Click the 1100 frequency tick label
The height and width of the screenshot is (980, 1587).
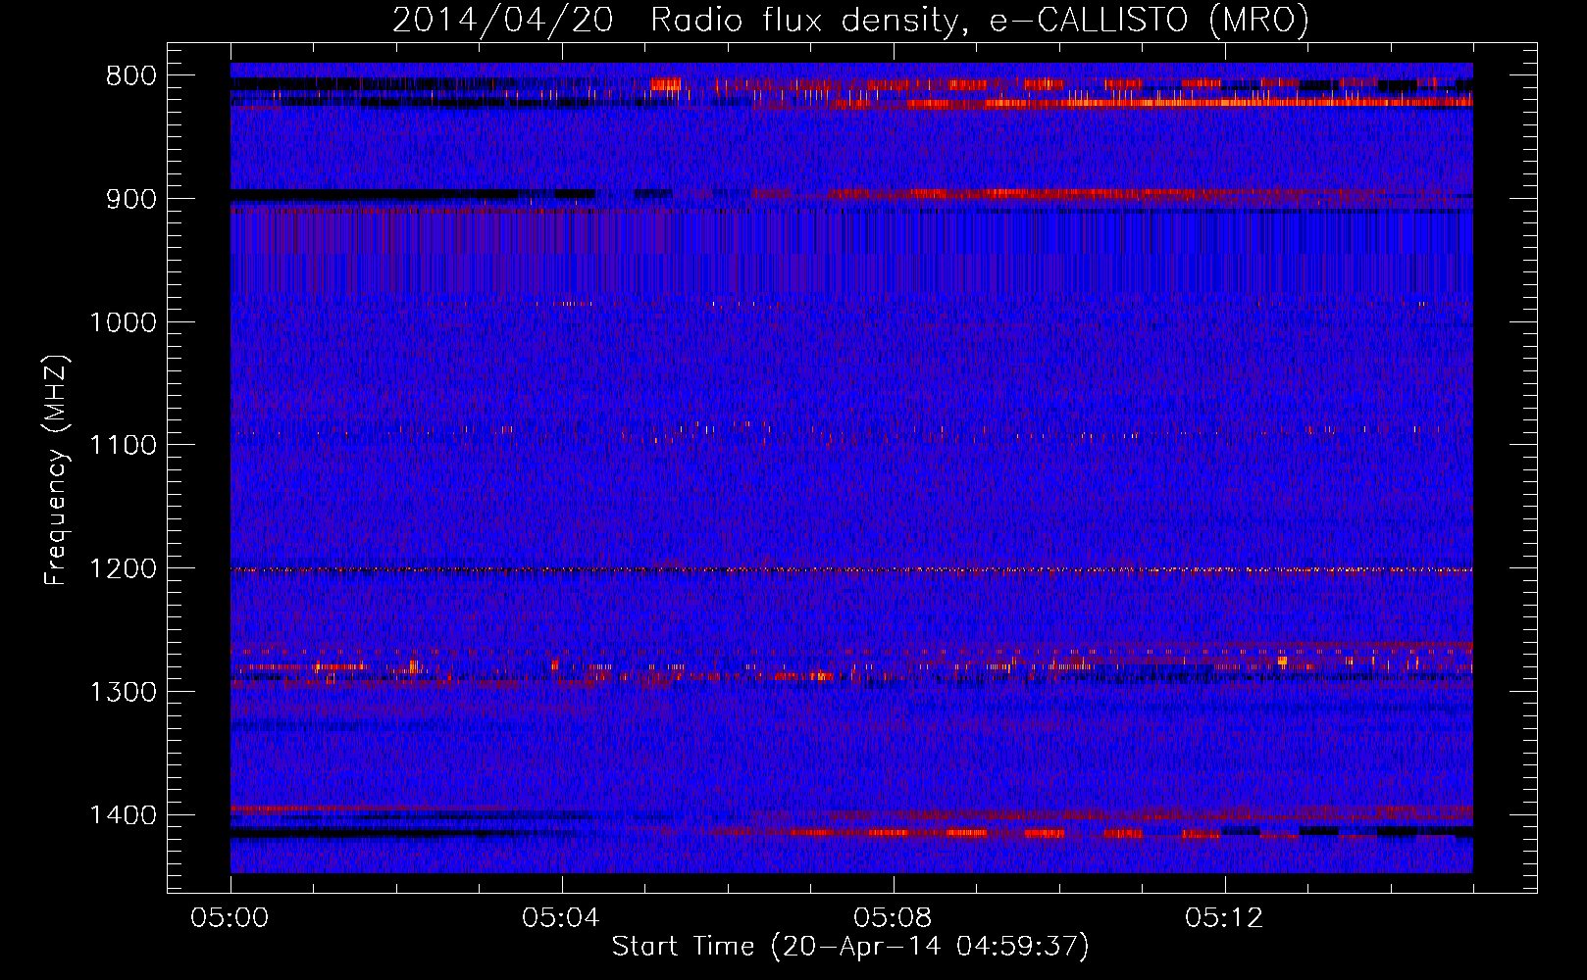pos(123,446)
